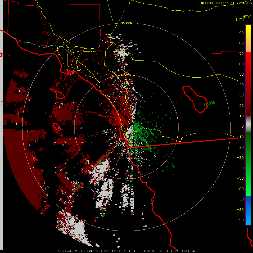Click the -10 value on the velocity scale

tap(240, 137)
